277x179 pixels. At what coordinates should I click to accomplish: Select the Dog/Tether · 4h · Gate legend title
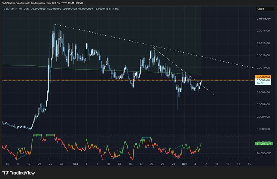[x=16, y=9]
